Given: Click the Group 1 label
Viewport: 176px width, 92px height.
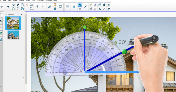Looking at the screenshot, I should 11,14.
